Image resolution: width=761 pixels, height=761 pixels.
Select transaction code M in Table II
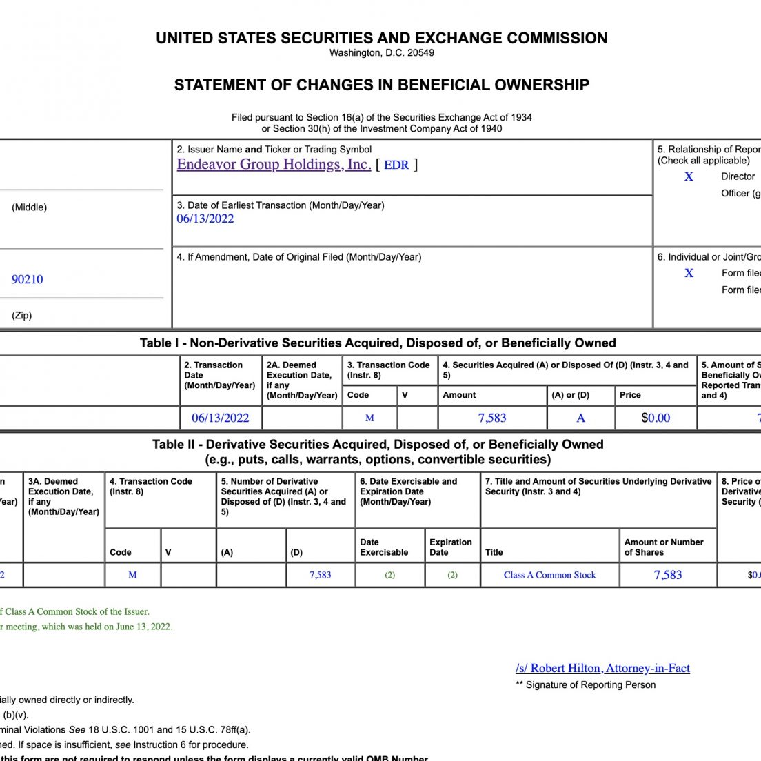point(132,575)
